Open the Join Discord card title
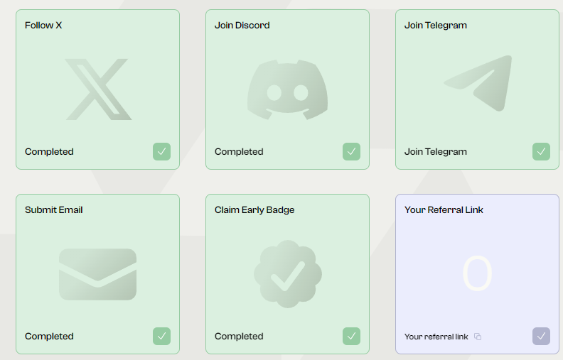 (242, 25)
